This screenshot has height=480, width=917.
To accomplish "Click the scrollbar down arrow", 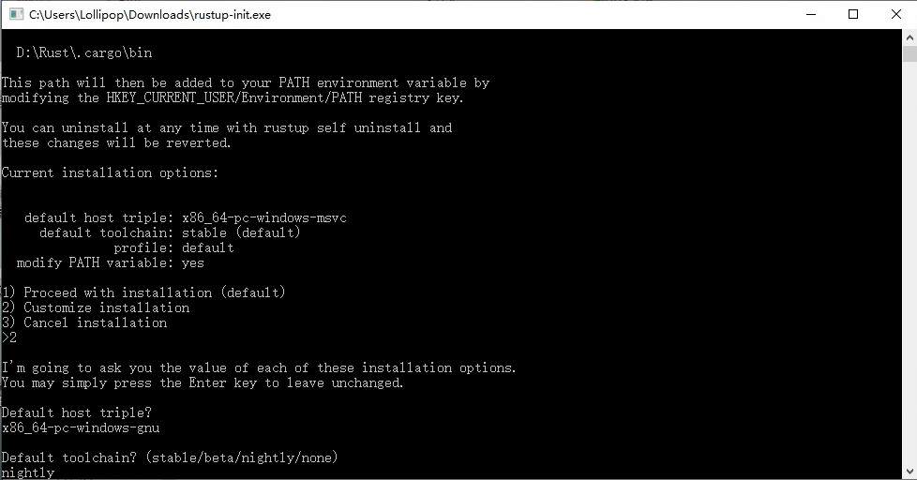I will [x=909, y=472].
